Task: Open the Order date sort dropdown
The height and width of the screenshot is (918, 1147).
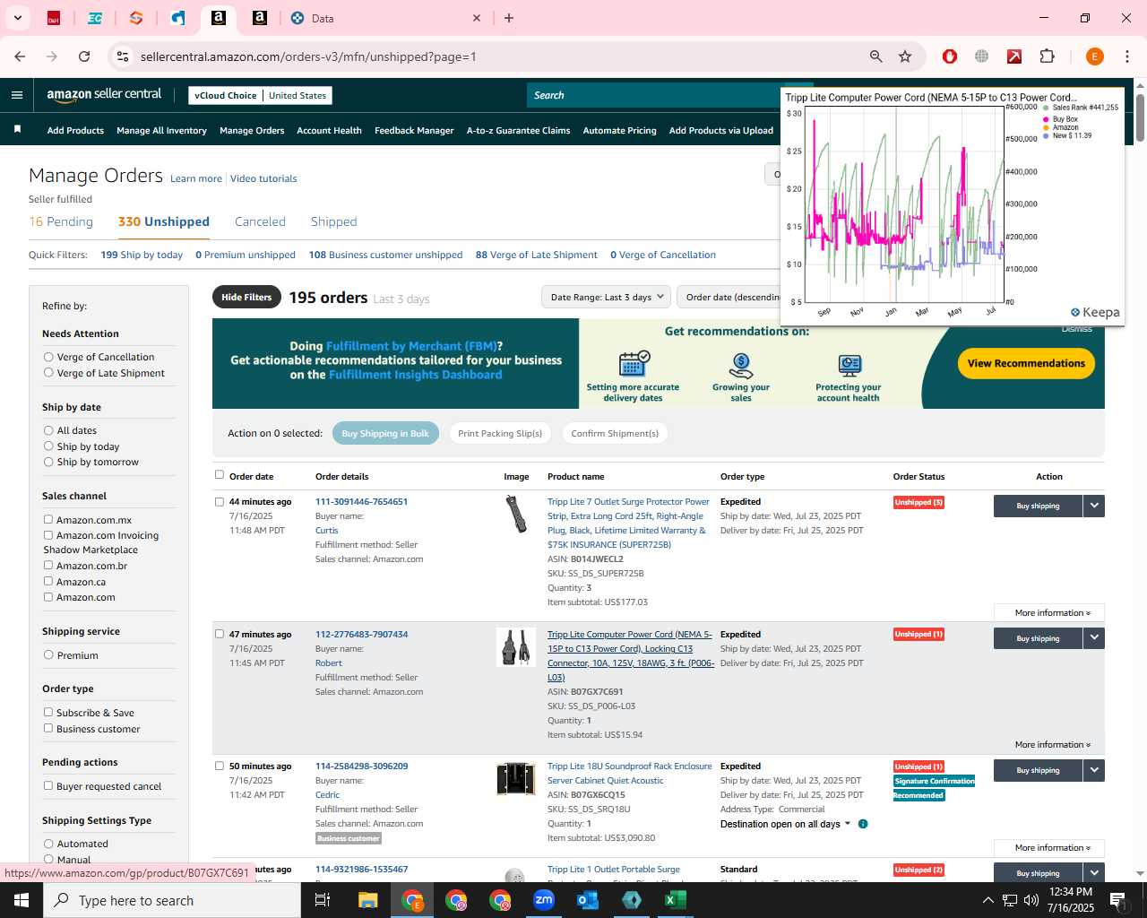Action: (x=730, y=298)
